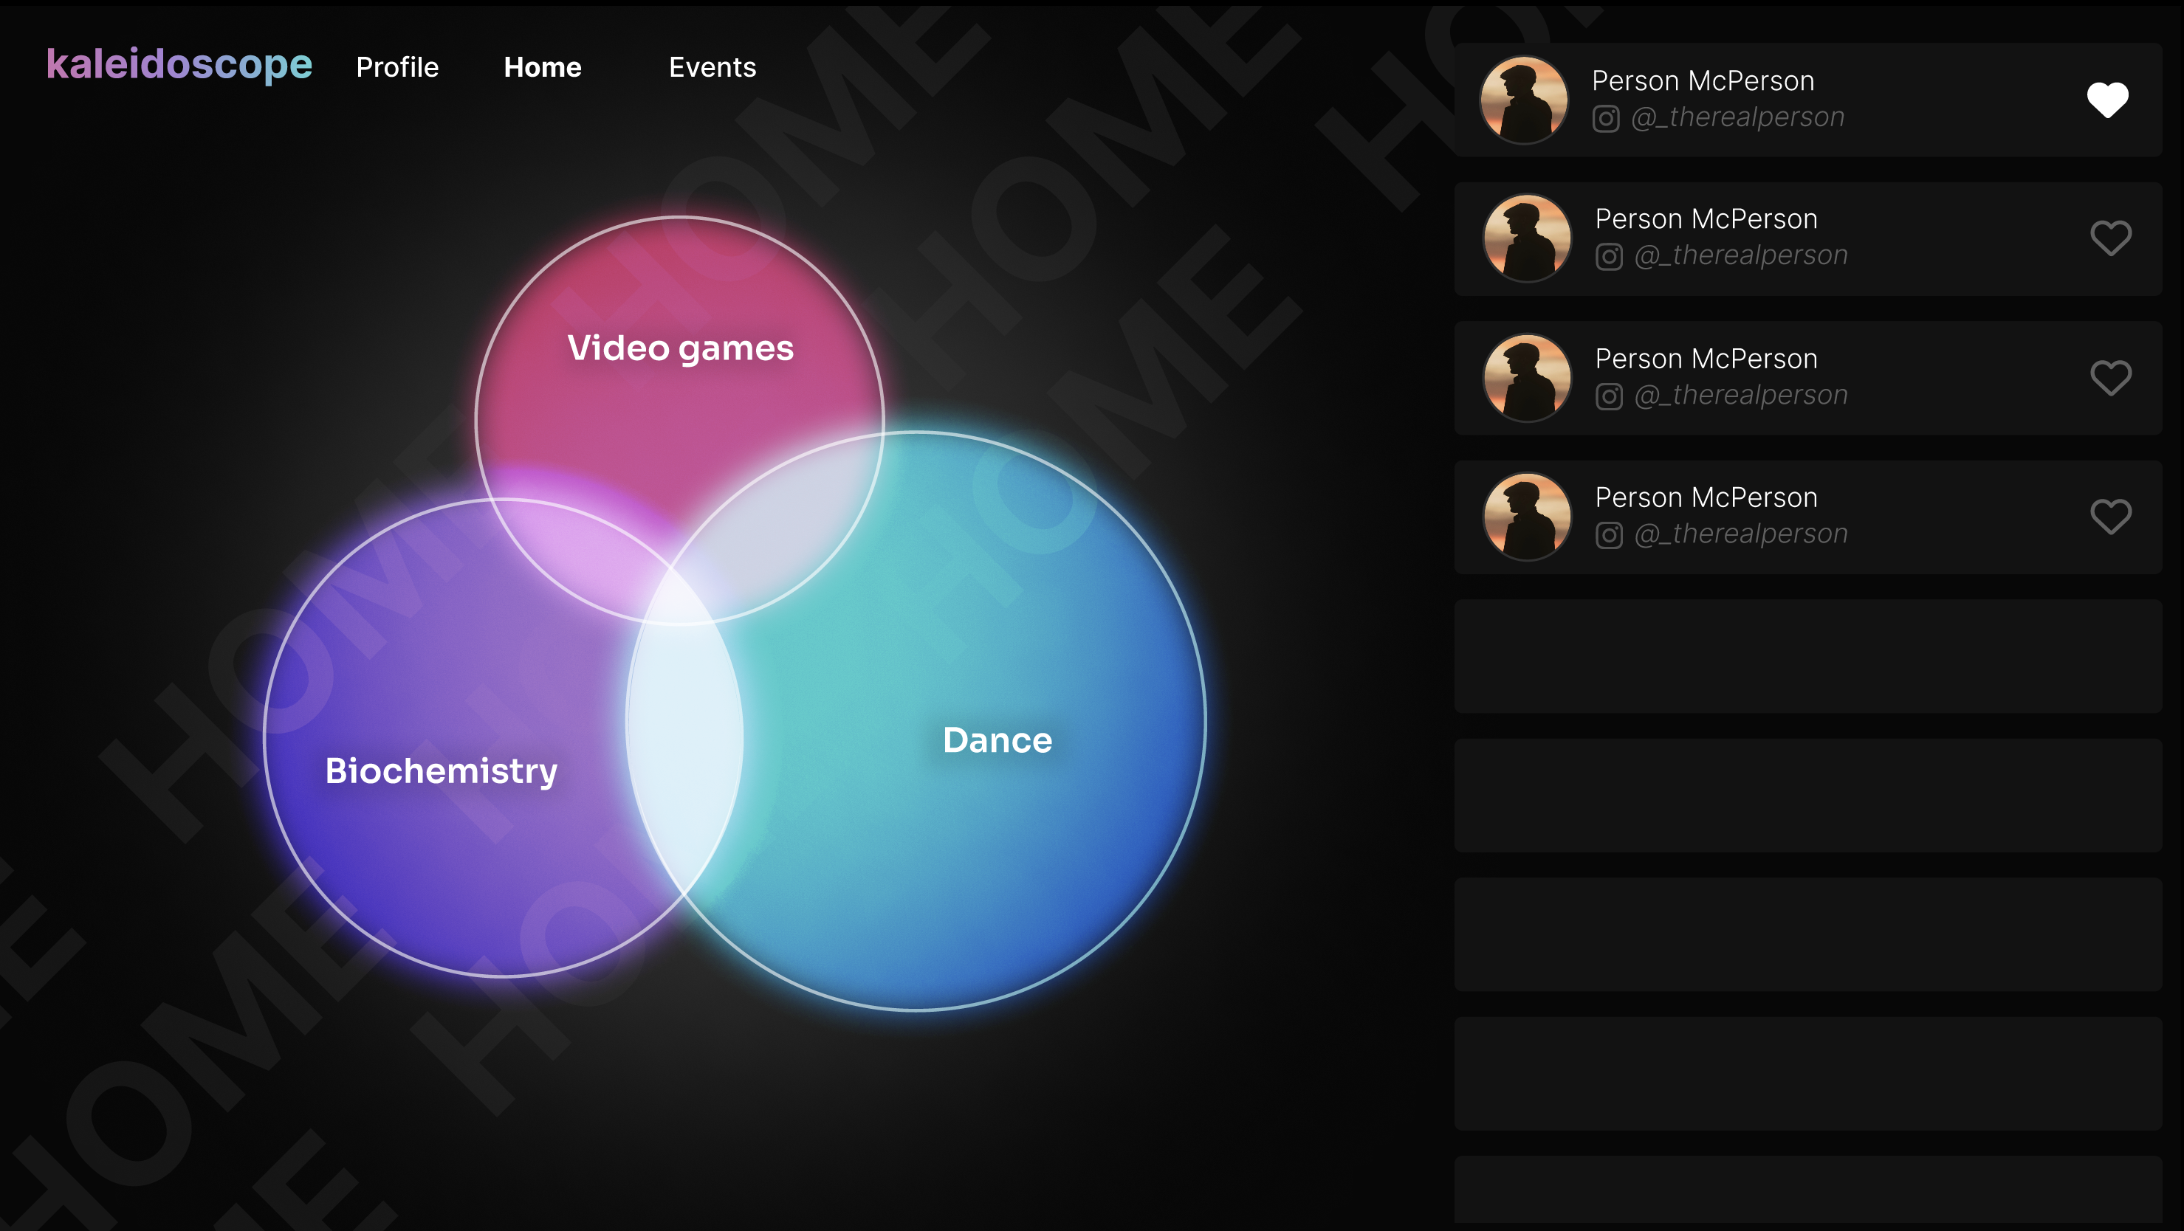Select the Video games circle
The height and width of the screenshot is (1231, 2184).
click(x=680, y=348)
